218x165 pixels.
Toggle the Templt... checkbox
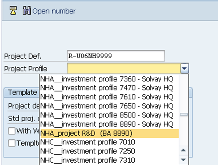coord(12,143)
